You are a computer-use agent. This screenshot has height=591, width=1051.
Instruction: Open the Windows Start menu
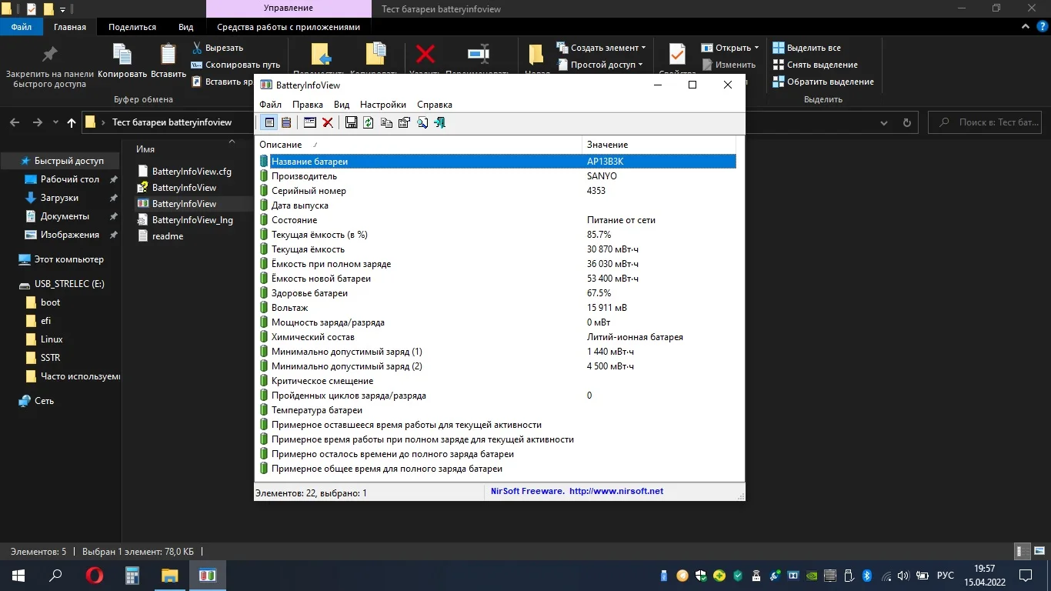(x=18, y=576)
